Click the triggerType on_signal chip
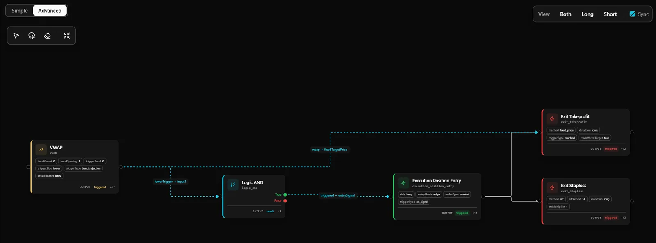Screen dimensions: 656x243 (x=414, y=202)
